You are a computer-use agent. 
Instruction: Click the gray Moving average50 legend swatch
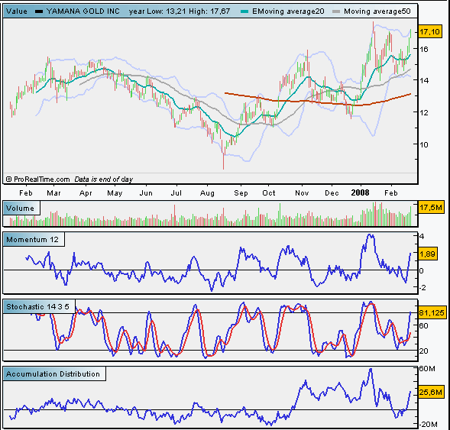336,11
